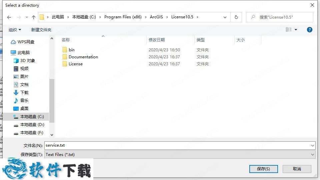Image resolution: width=320 pixels, height=180 pixels.
Task: Select the bin folder
Action: click(72, 50)
